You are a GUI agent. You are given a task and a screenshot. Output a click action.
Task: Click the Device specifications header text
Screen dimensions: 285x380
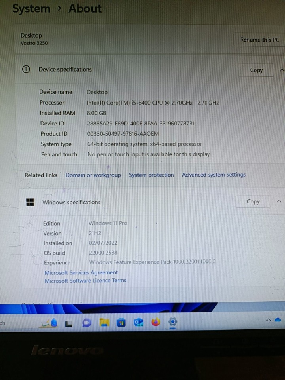[65, 70]
